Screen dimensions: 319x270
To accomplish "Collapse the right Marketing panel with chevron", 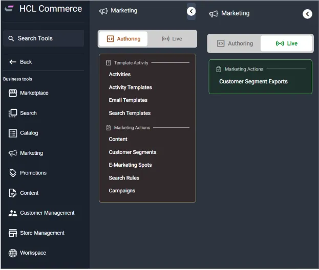I will [x=307, y=14].
